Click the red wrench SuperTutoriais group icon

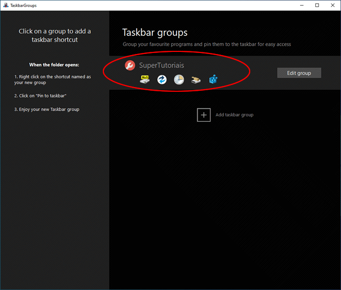pos(130,66)
